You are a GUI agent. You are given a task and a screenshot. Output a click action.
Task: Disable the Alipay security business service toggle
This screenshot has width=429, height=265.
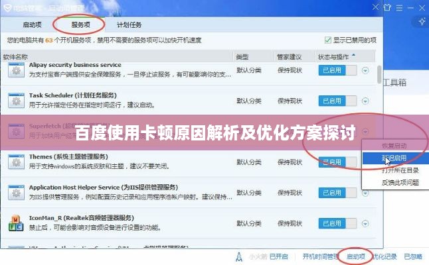(x=337, y=70)
